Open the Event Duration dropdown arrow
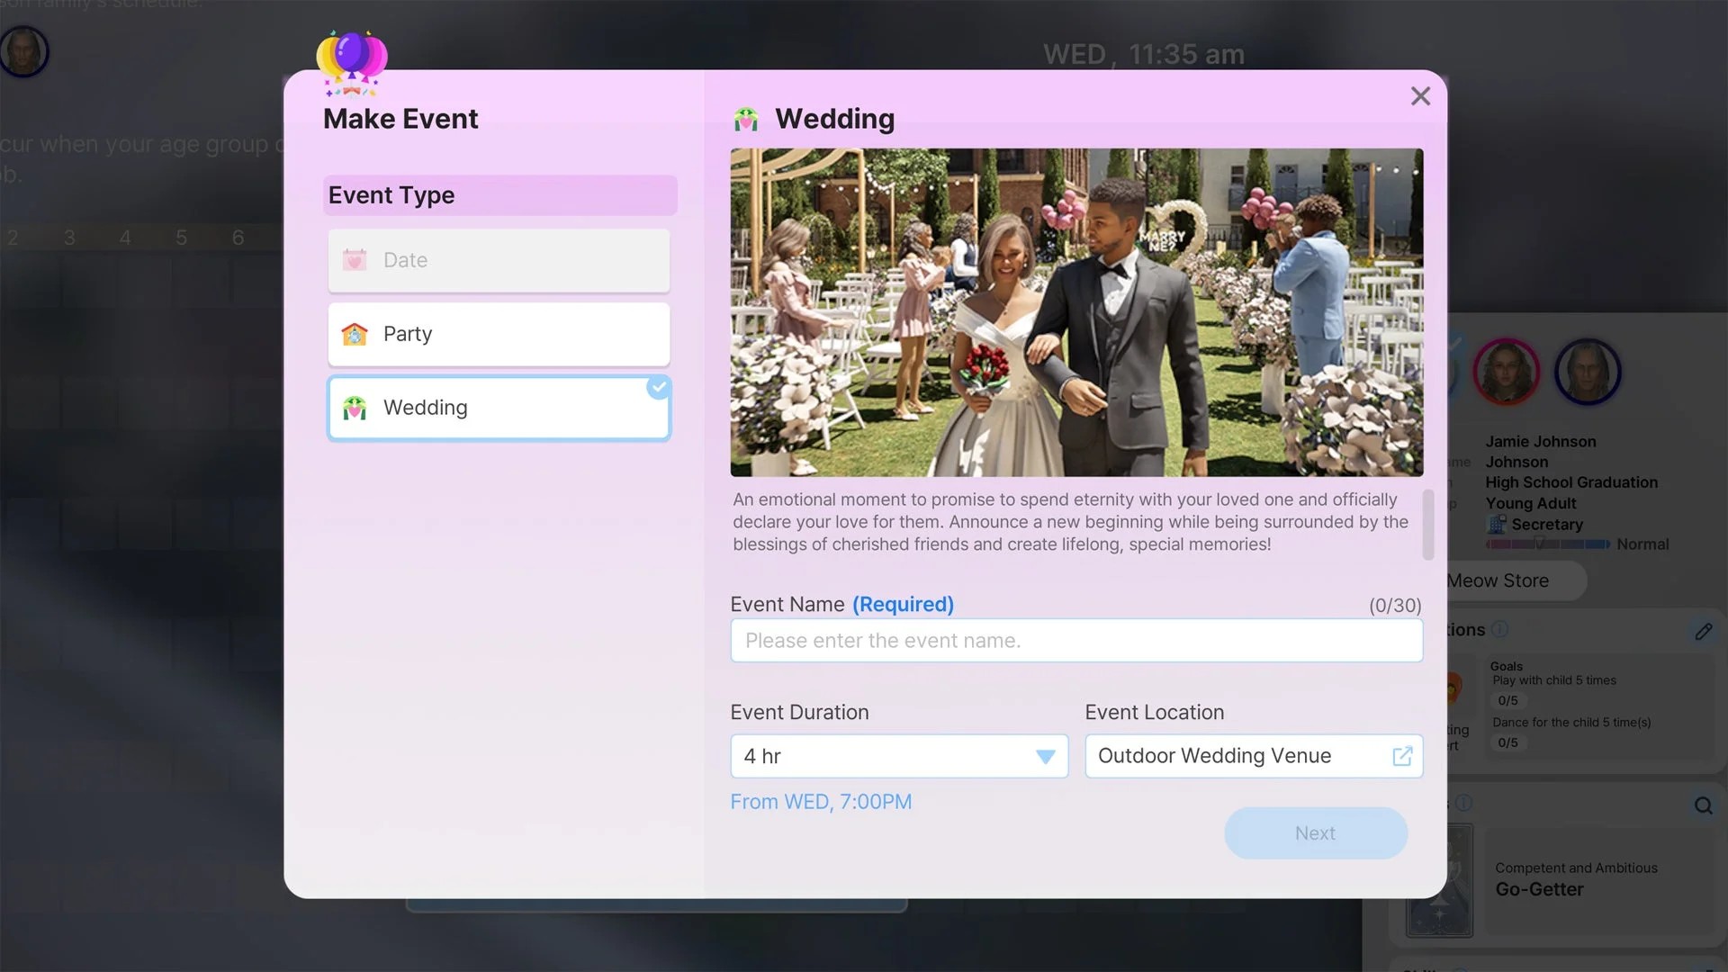This screenshot has height=972, width=1728. (1045, 757)
